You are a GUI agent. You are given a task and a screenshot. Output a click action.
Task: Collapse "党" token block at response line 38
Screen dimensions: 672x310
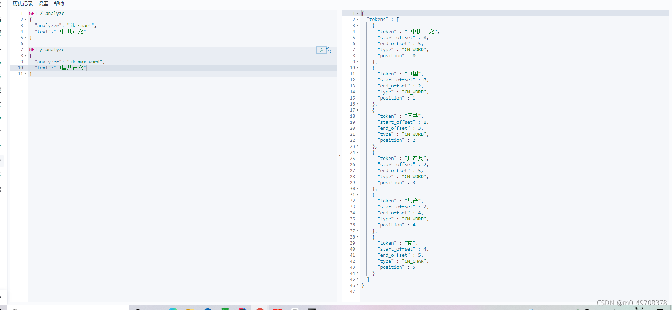(x=358, y=237)
